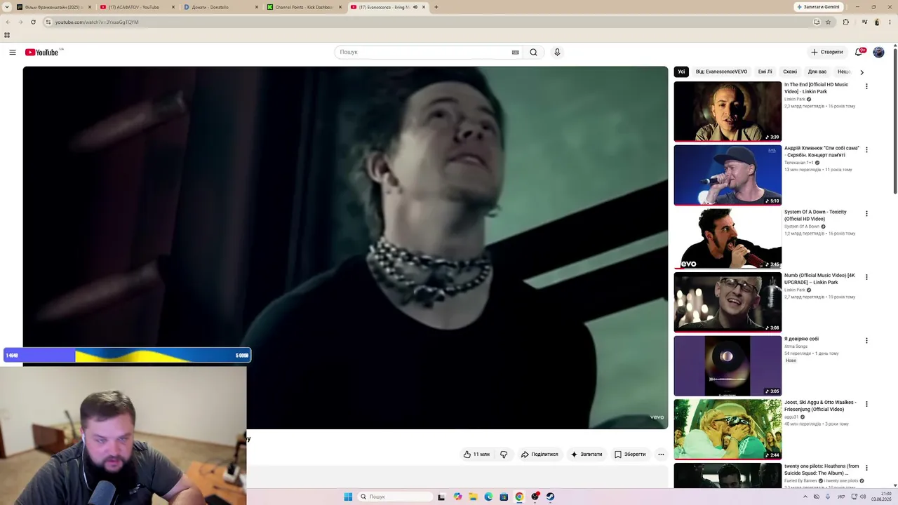
Task: Open Numb Linkin Park thumbnail
Action: click(728, 302)
